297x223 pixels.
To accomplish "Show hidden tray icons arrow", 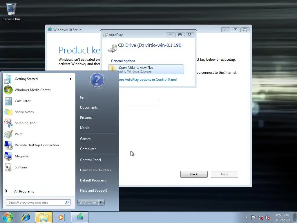I will [247, 217].
